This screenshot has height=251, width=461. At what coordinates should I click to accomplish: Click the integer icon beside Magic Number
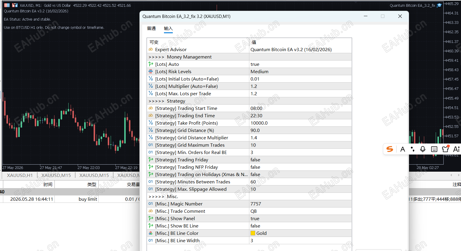[151, 204]
